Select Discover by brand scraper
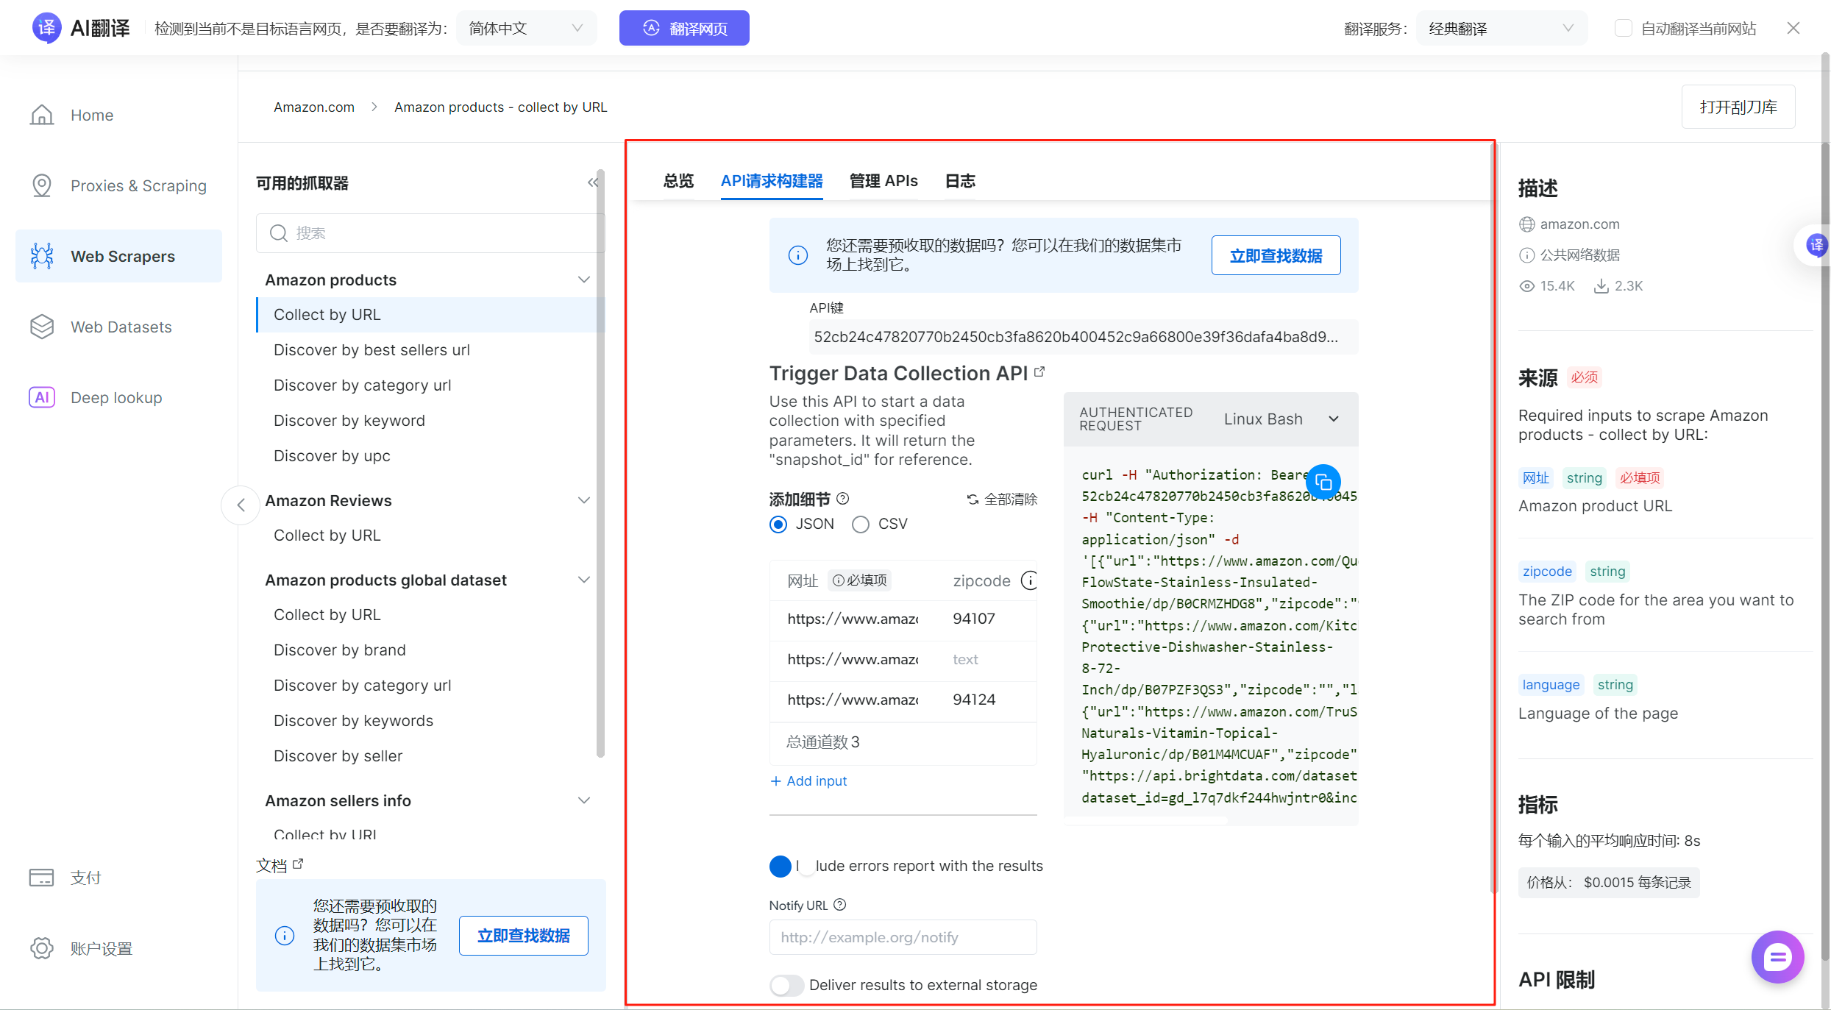The width and height of the screenshot is (1831, 1010). click(339, 650)
